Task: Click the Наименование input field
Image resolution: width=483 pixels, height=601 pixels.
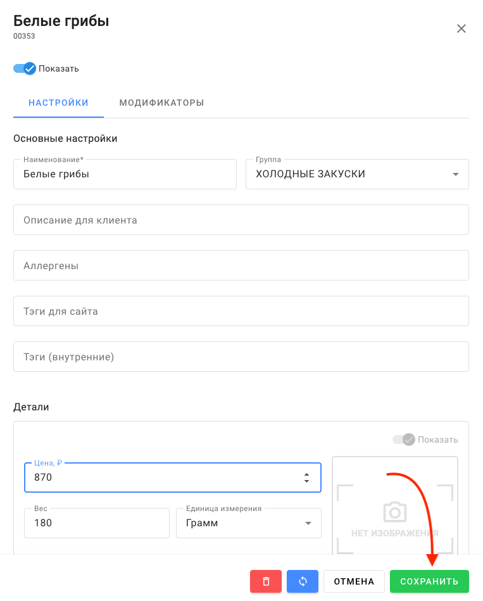Action: 124,174
